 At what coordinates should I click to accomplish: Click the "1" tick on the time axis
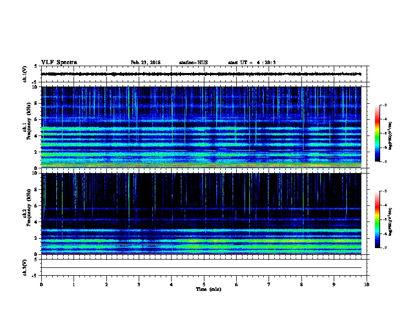[74, 285]
